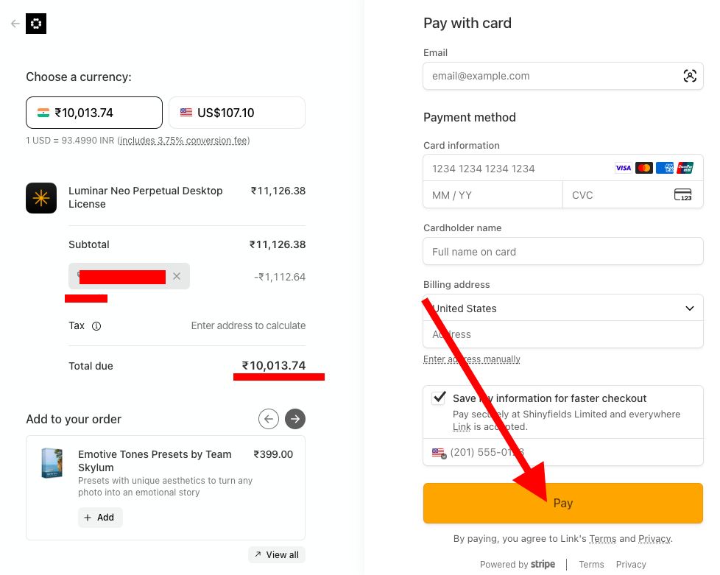This screenshot has width=720, height=575.
Task: Click the Tax info icon
Action: [96, 325]
